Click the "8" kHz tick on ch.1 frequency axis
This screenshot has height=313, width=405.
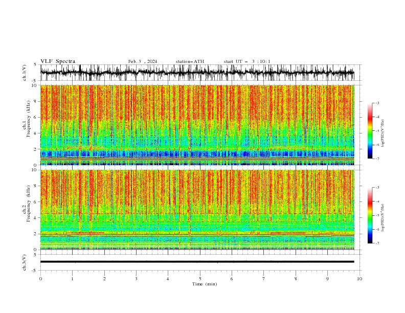[x=36, y=101]
